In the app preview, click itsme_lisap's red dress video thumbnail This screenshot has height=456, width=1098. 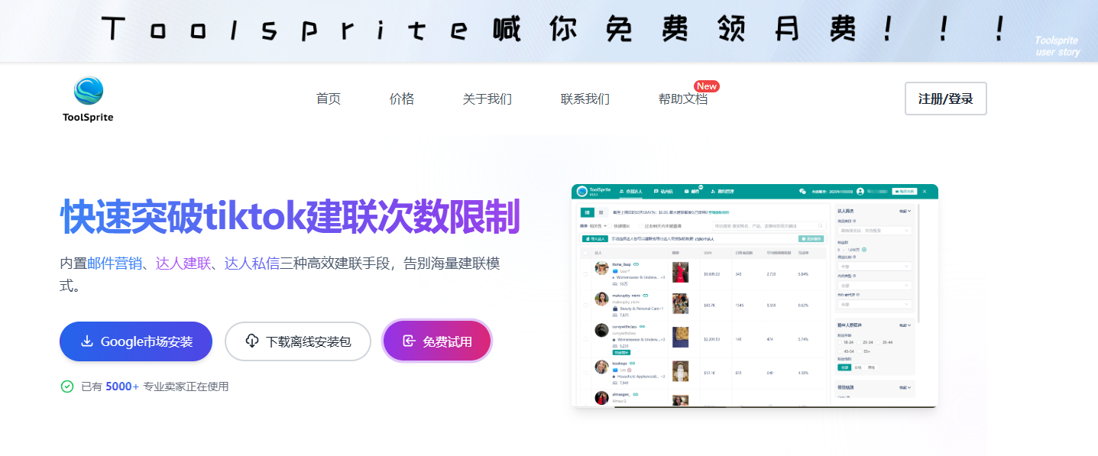pyautogui.click(x=680, y=272)
